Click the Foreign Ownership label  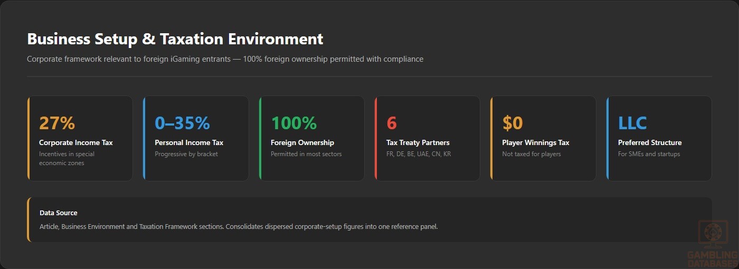pos(302,142)
